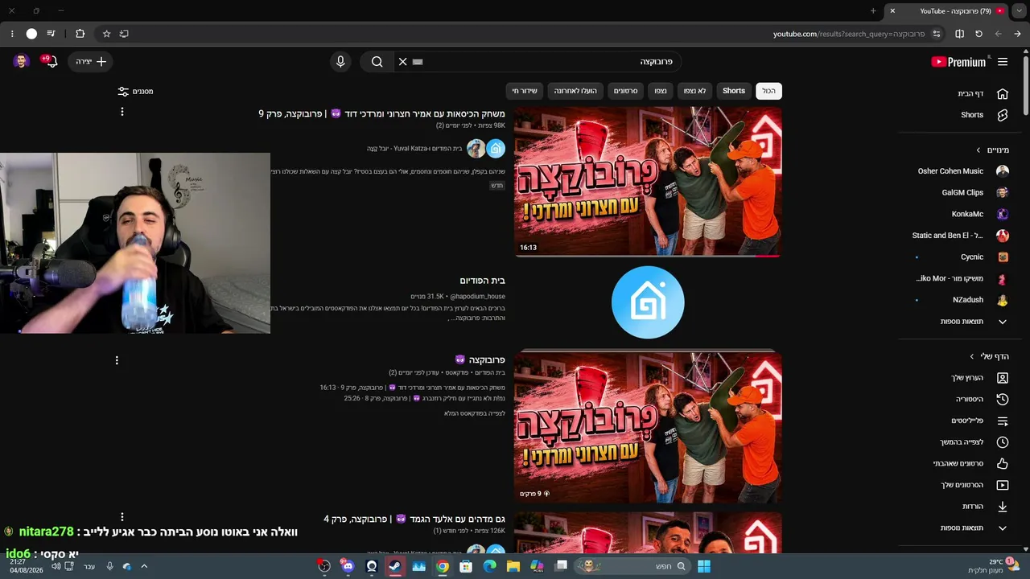
Task: Open the מינויים subscriptions section header
Action: [992, 150]
